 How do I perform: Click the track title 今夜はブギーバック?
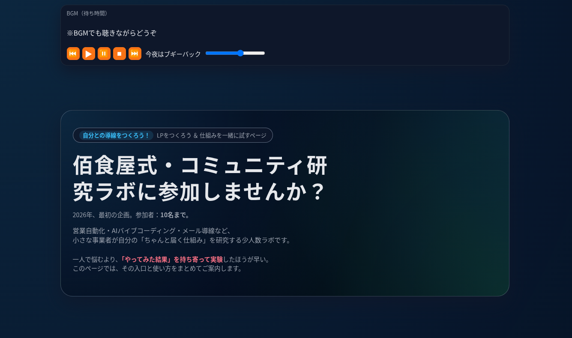coord(173,54)
